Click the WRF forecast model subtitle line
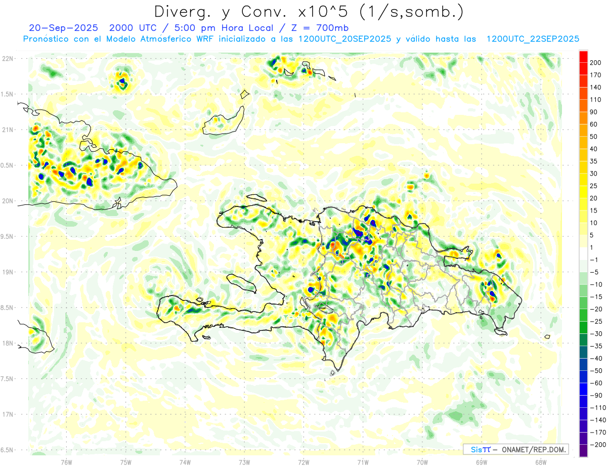This screenshot has width=607, height=469. (x=301, y=39)
